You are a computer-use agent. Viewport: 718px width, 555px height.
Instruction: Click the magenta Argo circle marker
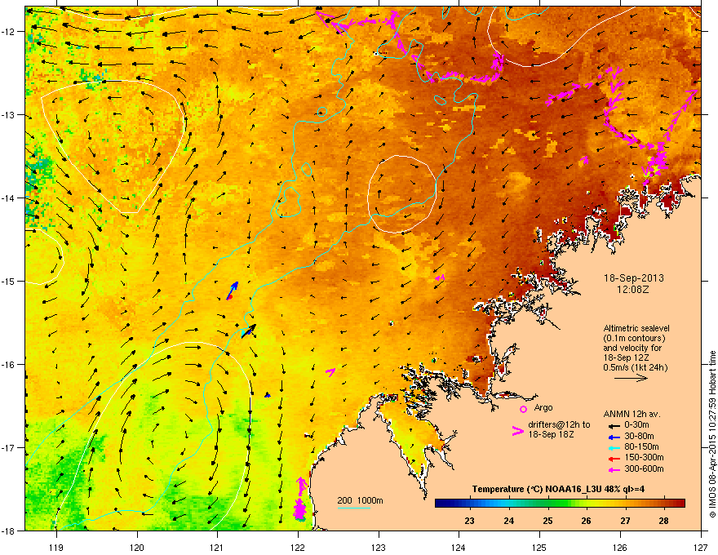[x=523, y=409]
